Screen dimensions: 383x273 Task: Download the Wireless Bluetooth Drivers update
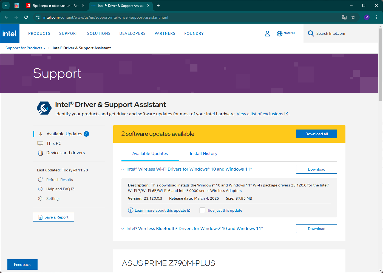(x=317, y=229)
